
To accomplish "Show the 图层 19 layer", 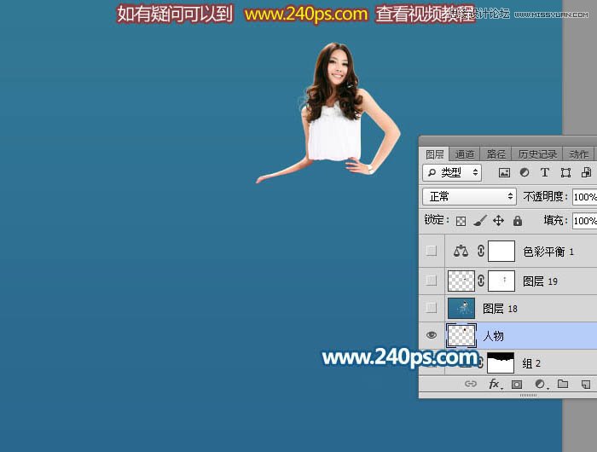I will (432, 280).
